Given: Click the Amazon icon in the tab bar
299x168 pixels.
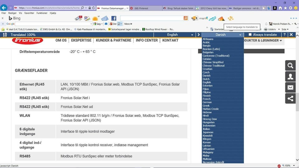Looking at the screenshot, I should [x=275, y=8].
